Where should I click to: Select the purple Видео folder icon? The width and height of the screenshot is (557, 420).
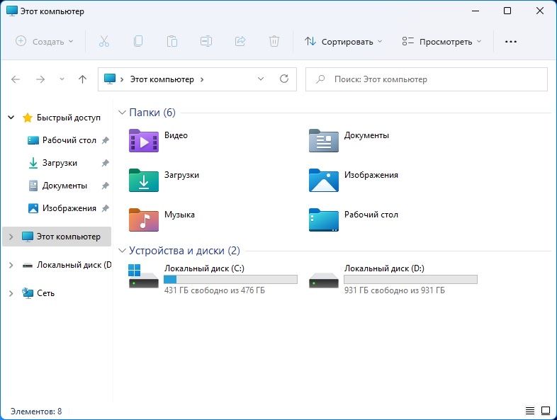[144, 141]
